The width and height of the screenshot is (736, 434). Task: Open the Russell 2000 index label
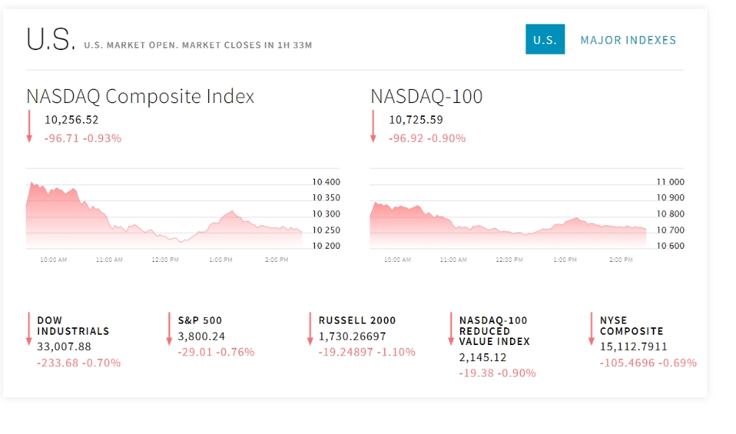pyautogui.click(x=357, y=321)
